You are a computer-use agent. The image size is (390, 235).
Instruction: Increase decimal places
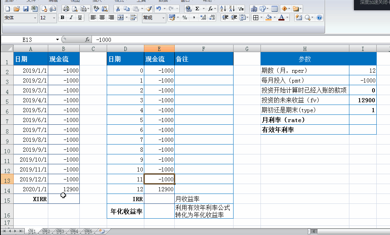(x=203, y=17)
